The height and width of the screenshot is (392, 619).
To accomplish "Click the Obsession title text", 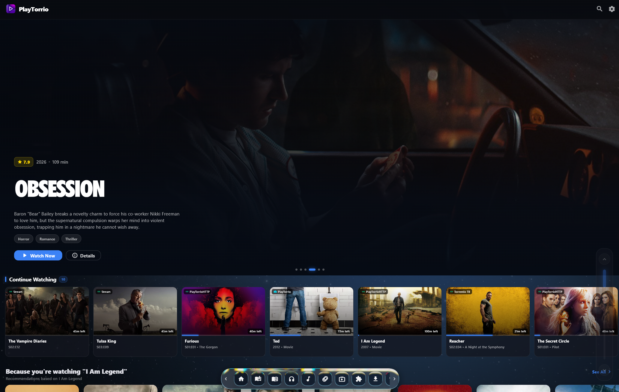I will [60, 189].
